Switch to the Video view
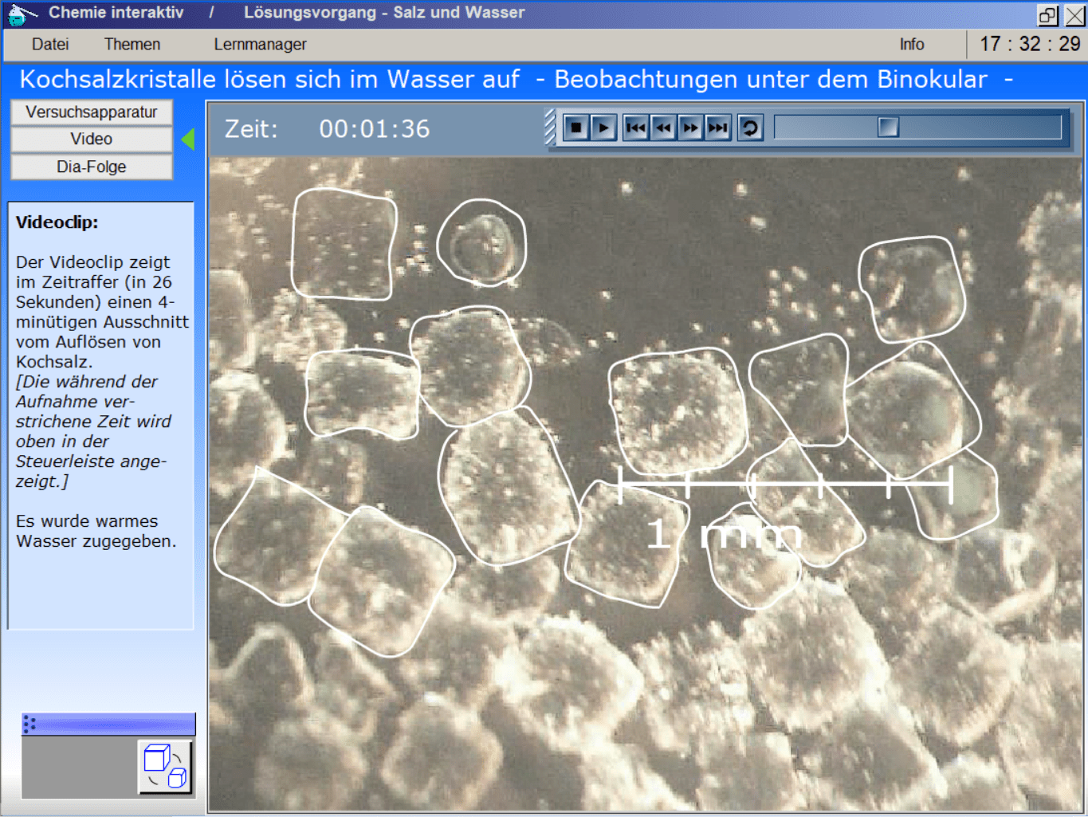 pyautogui.click(x=92, y=139)
